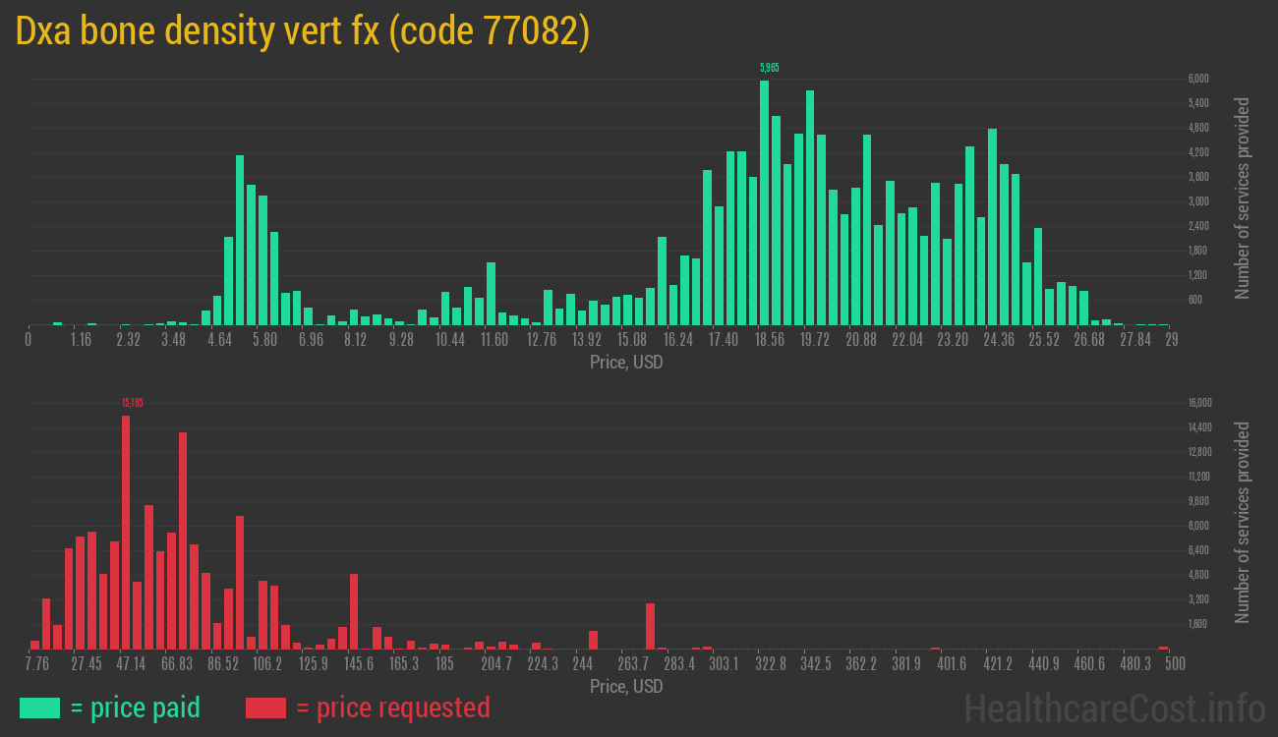Select the 6,000 y-axis tick on green chart
Viewport: 1278px width, 737px height.
1198,79
